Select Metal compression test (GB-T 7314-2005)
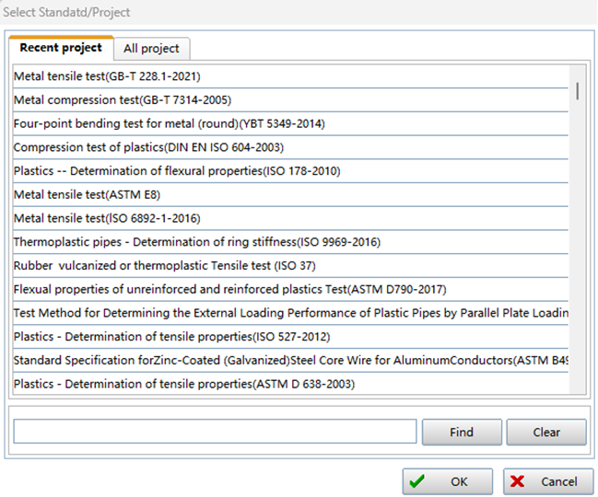This screenshot has width=598, height=497. pyautogui.click(x=122, y=99)
